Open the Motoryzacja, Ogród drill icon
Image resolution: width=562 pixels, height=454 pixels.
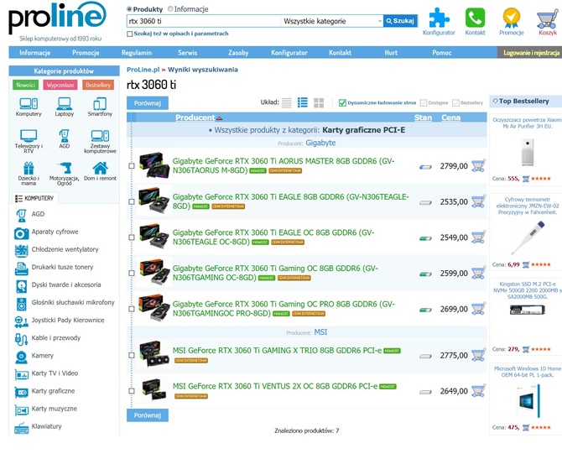pos(64,168)
